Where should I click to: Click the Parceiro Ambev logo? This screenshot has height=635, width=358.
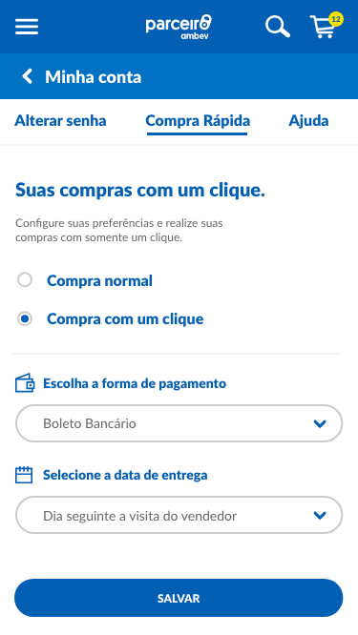(179, 27)
